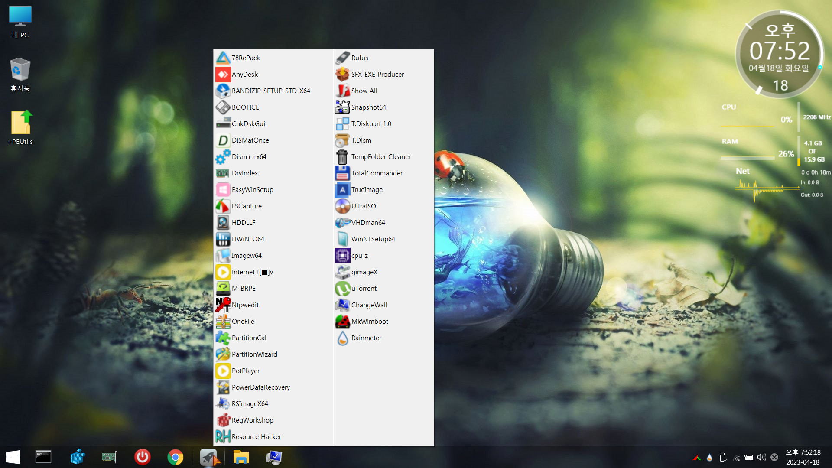Open PotPlayer from the menu
Image resolution: width=832 pixels, height=468 pixels.
(x=273, y=371)
